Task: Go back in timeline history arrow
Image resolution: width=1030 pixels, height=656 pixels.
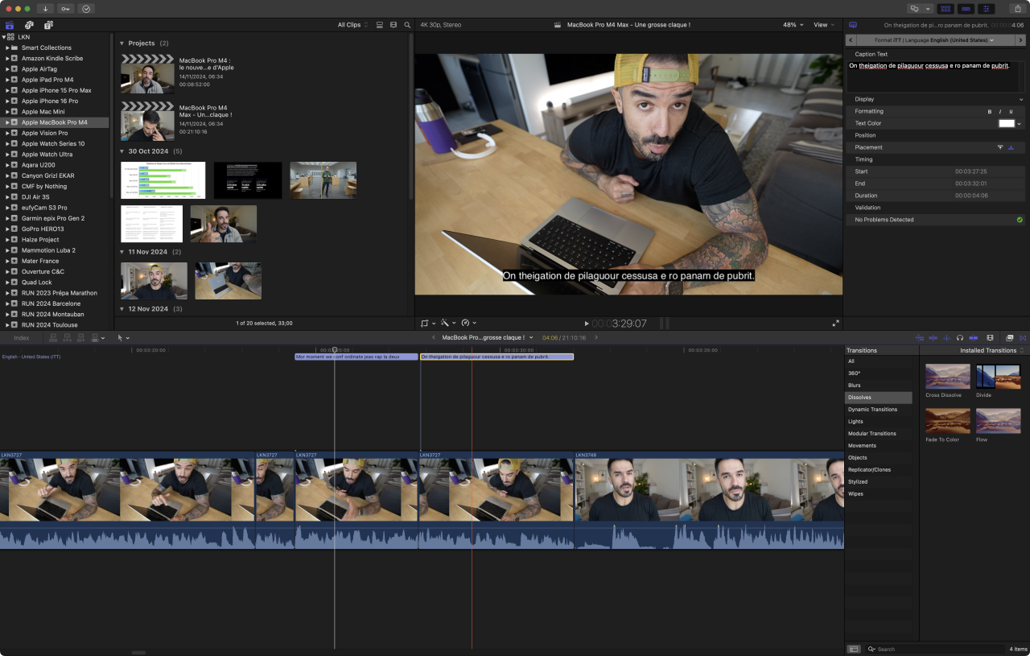Action: pos(434,337)
